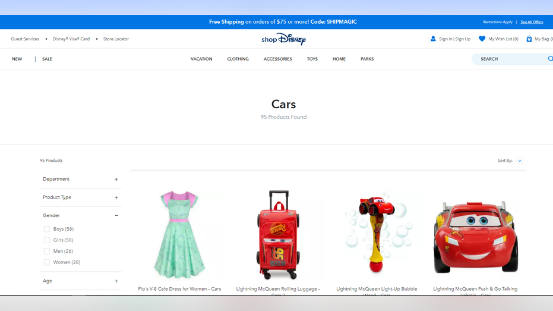Click the sign-in user icon
This screenshot has width=553, height=311.
pos(433,39)
